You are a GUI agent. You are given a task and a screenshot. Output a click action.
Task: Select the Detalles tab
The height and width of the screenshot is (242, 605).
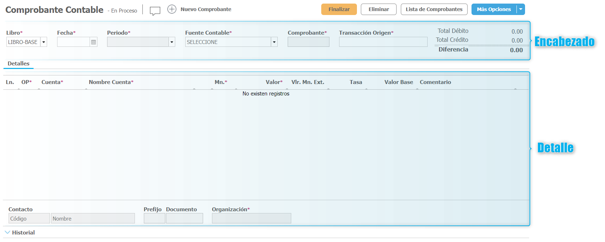19,64
